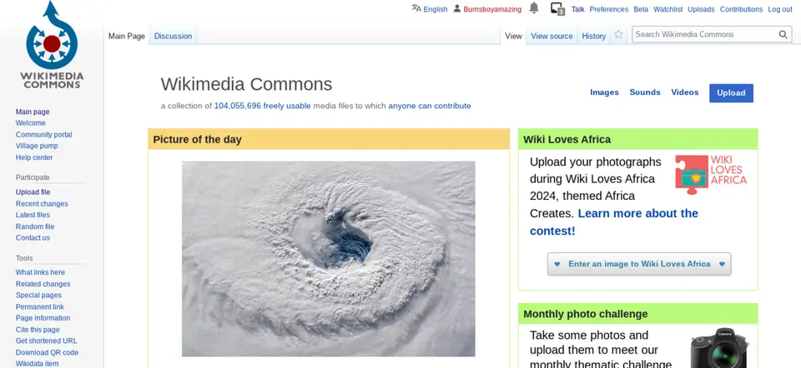
Task: Switch to the Discussion tab
Action: click(174, 36)
